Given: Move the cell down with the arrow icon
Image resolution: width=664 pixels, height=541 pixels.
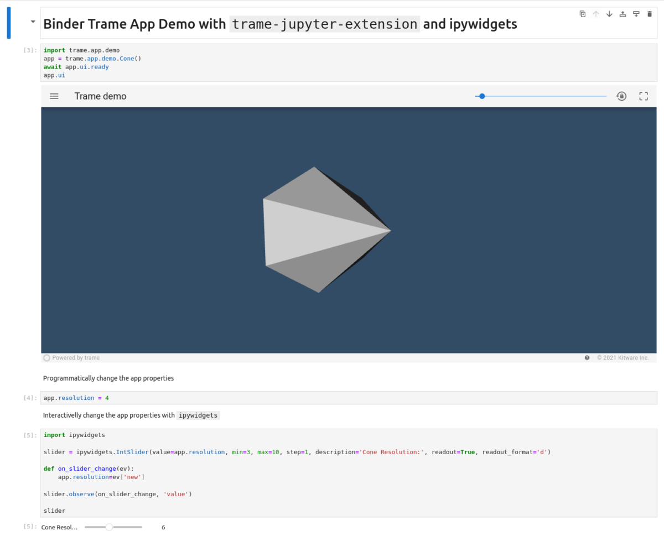Looking at the screenshot, I should (609, 14).
